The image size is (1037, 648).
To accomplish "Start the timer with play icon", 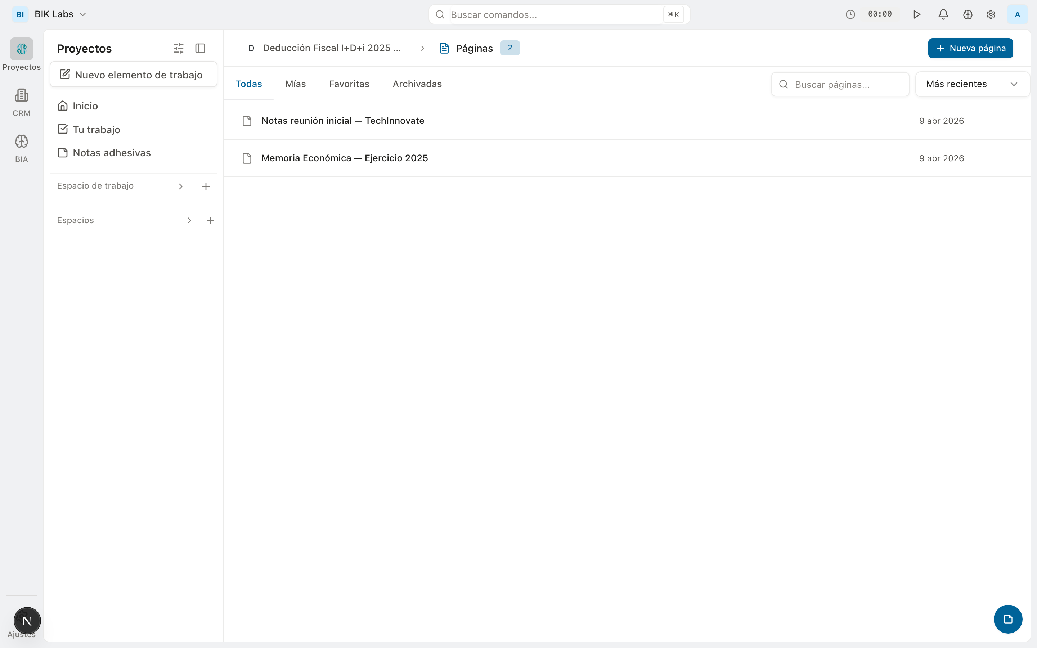I will [x=917, y=14].
